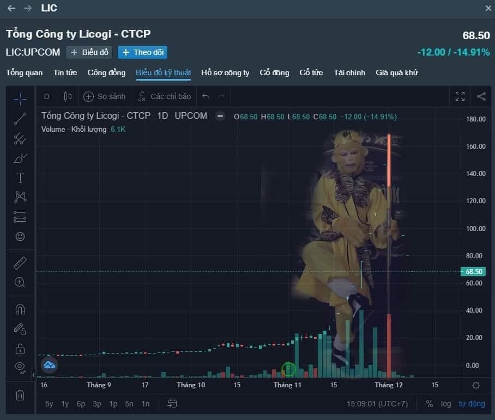Set range to 3p
The height and width of the screenshot is (420, 495).
(97, 404)
